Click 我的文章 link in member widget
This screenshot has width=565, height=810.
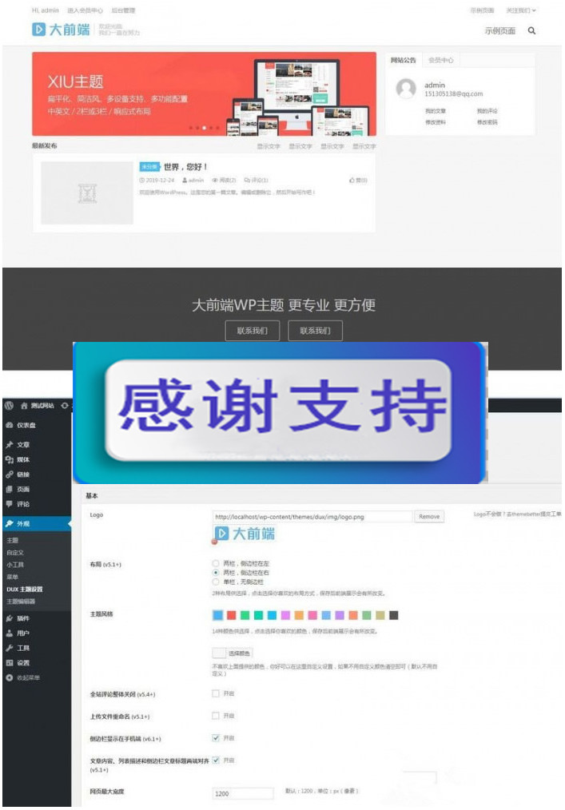point(436,111)
